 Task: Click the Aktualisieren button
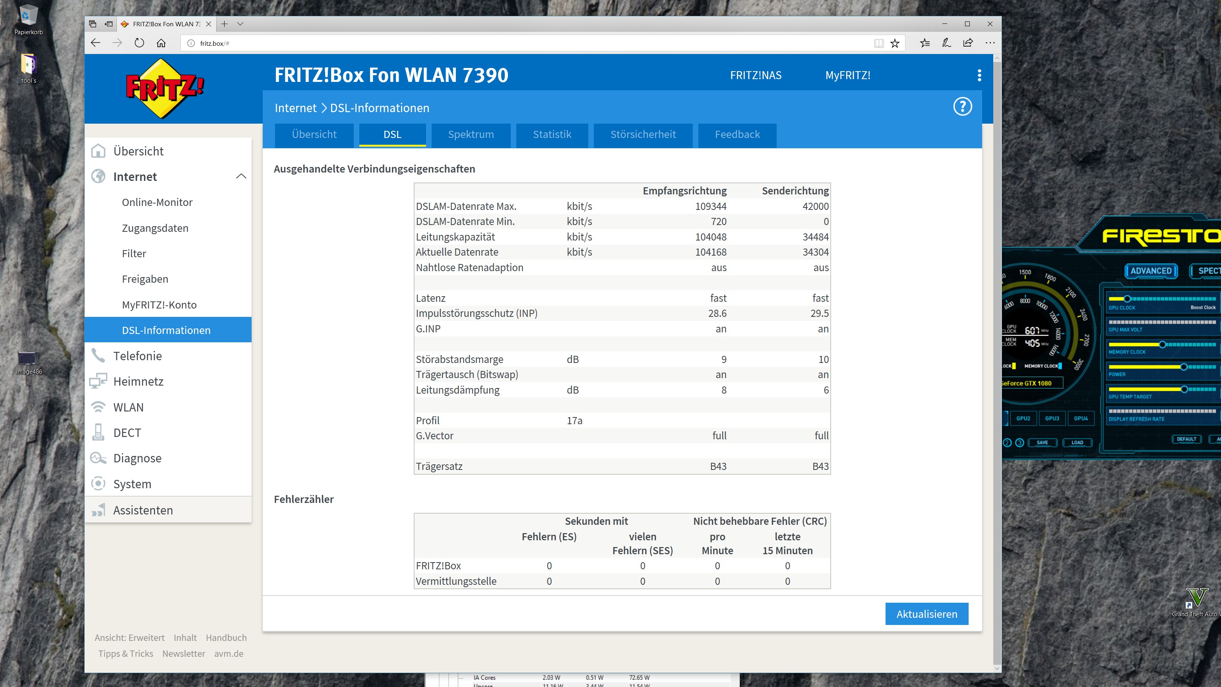click(x=926, y=614)
